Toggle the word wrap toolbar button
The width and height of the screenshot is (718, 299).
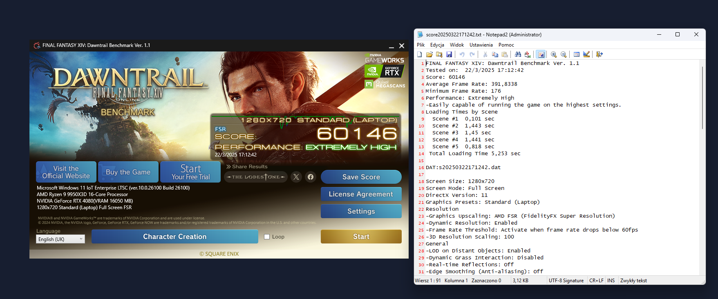(541, 54)
